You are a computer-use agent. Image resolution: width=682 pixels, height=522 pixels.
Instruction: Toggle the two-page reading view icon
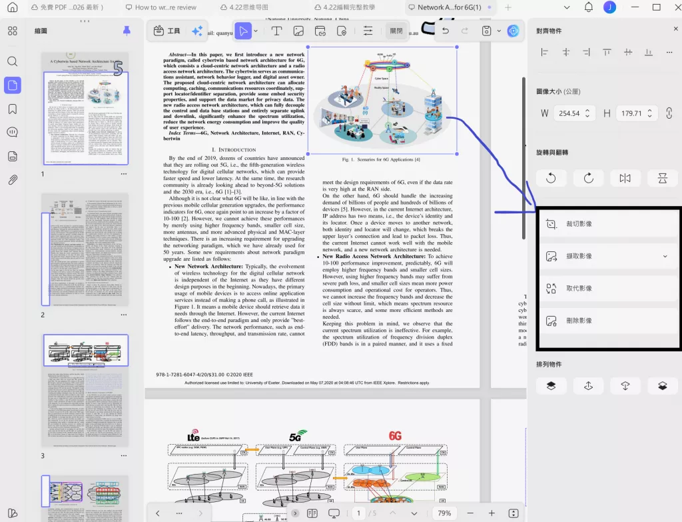click(312, 513)
